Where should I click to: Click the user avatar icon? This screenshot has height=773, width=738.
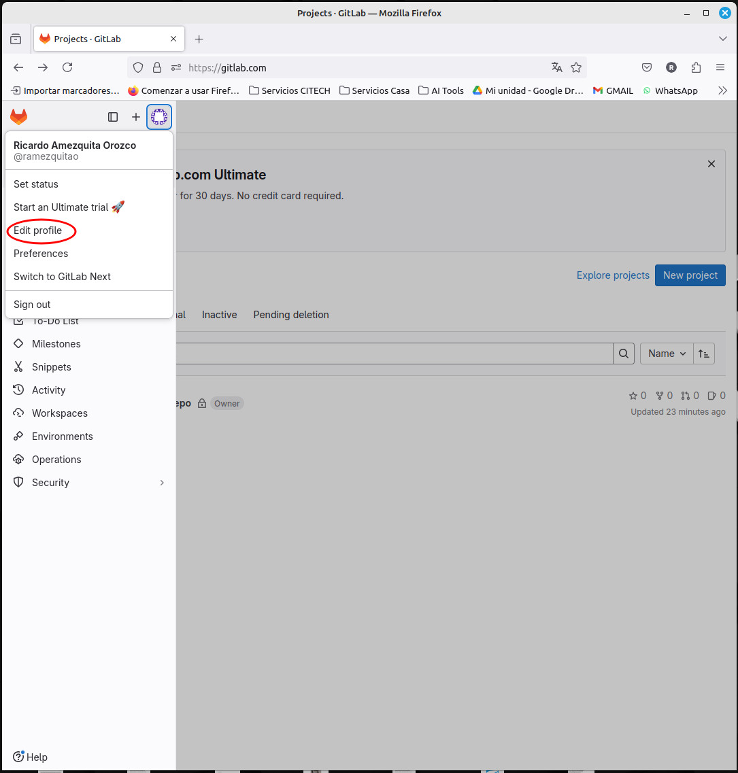159,117
